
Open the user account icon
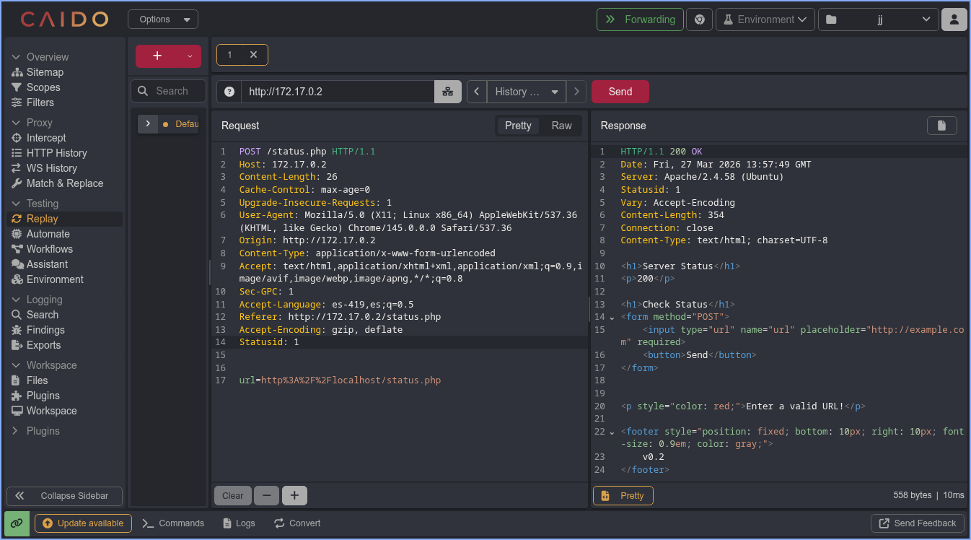point(954,19)
